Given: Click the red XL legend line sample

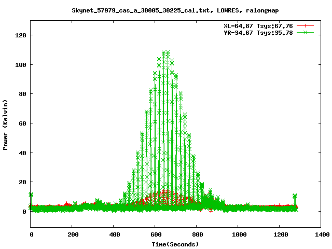Looking at the screenshot, I should click(305, 26).
